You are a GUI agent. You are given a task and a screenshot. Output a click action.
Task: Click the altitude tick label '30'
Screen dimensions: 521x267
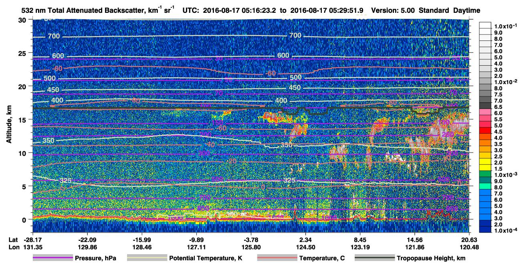tap(23, 20)
